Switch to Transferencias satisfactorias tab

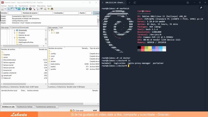[45, 107]
